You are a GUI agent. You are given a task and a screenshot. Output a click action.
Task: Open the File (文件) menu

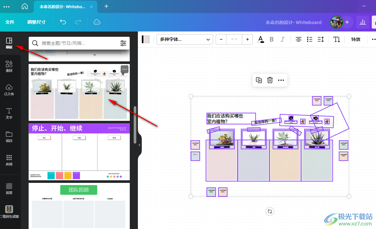[x=10, y=22]
